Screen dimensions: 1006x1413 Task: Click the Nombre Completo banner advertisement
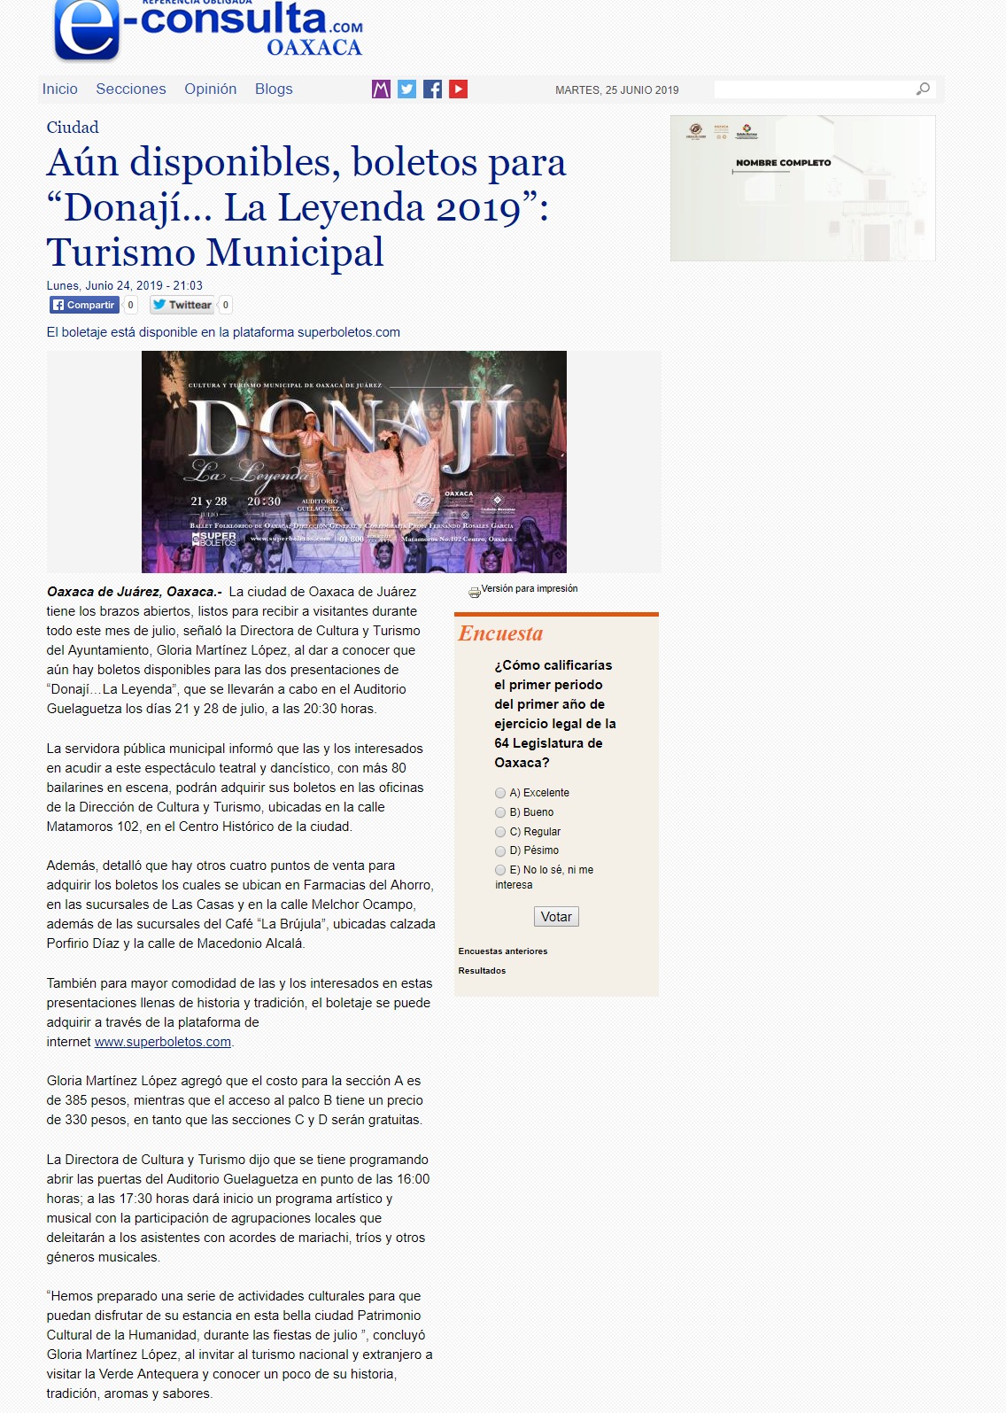click(803, 188)
